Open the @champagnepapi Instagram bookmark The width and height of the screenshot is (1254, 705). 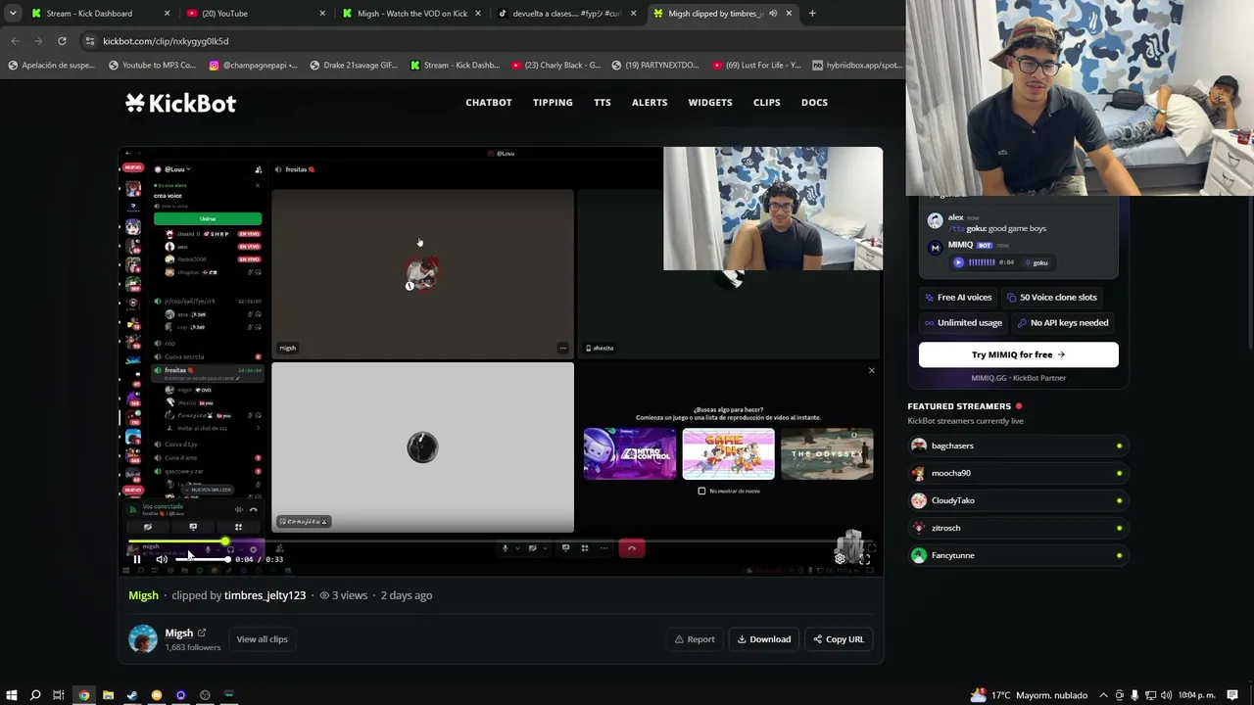coord(253,66)
